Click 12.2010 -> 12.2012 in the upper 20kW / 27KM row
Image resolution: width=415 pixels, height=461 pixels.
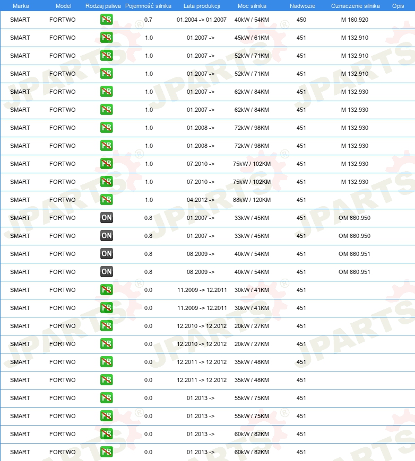(x=202, y=326)
